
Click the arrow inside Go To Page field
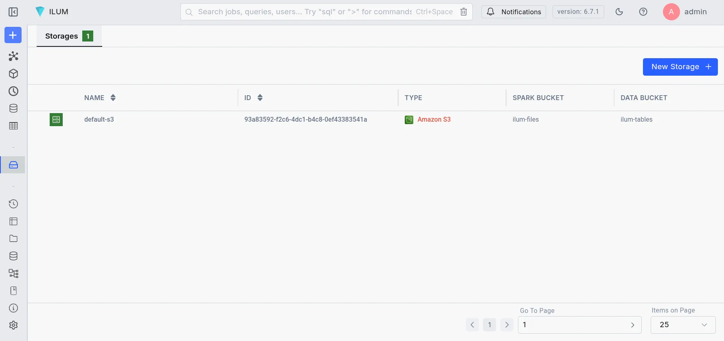[632, 325]
